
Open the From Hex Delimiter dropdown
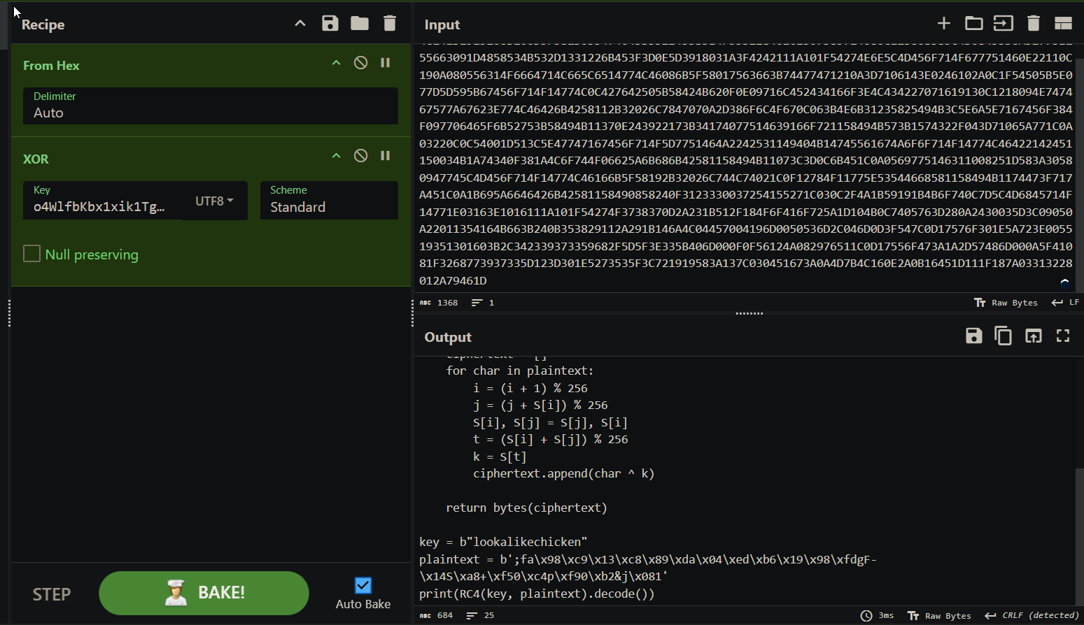point(211,106)
